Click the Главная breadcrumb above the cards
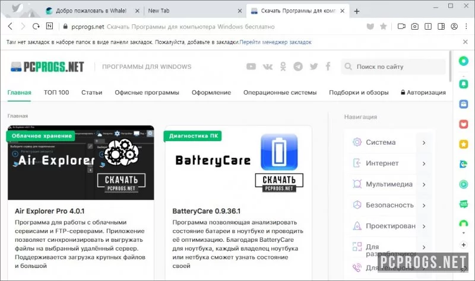This screenshot has width=475, height=281. (18, 116)
